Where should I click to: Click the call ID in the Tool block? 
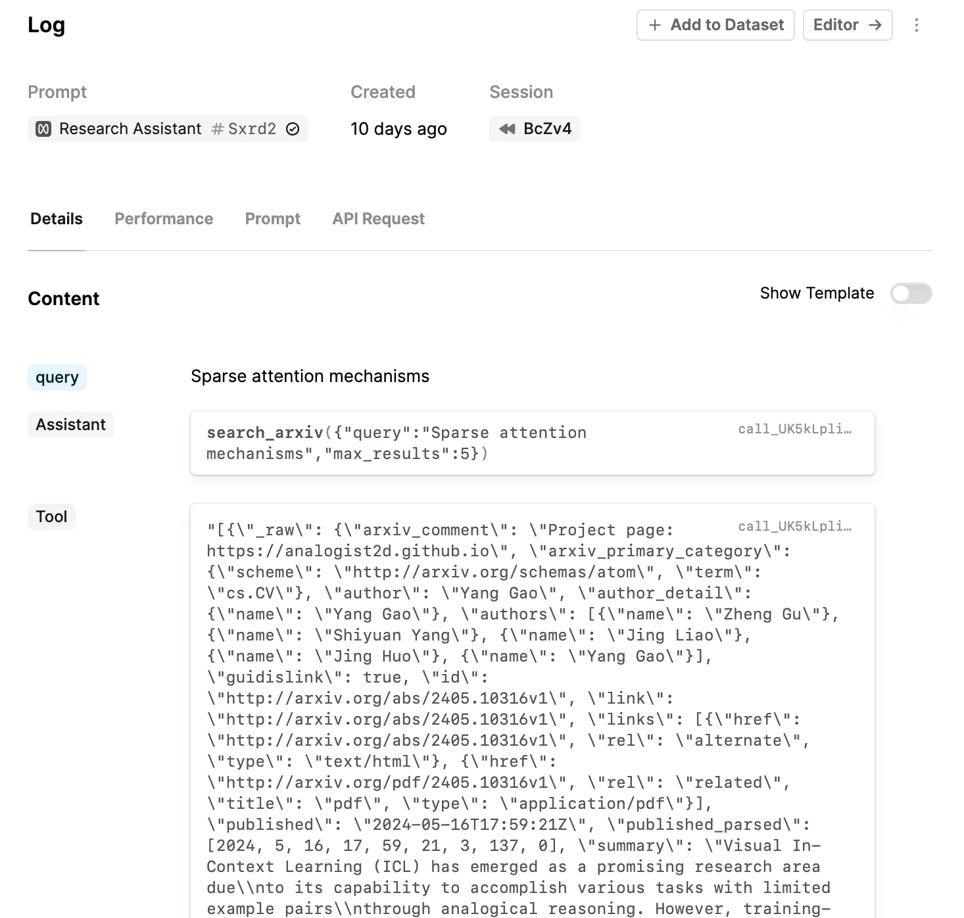(x=794, y=527)
